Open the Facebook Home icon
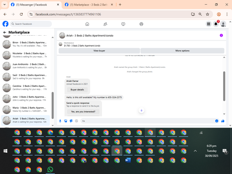The image size is (232, 174). 87,24
